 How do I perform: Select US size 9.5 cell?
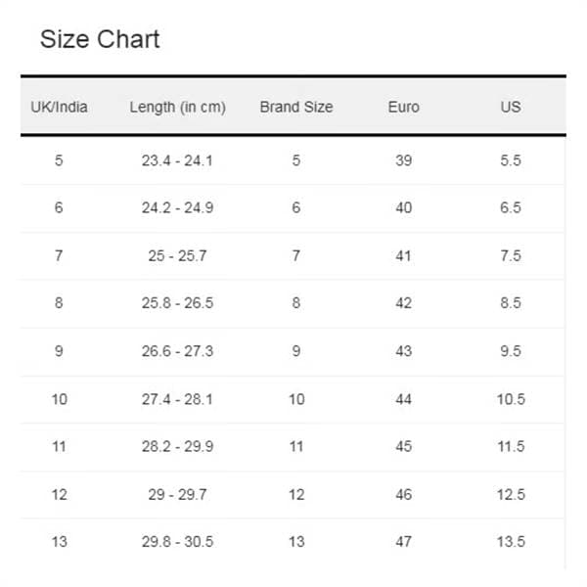pyautogui.click(x=511, y=351)
